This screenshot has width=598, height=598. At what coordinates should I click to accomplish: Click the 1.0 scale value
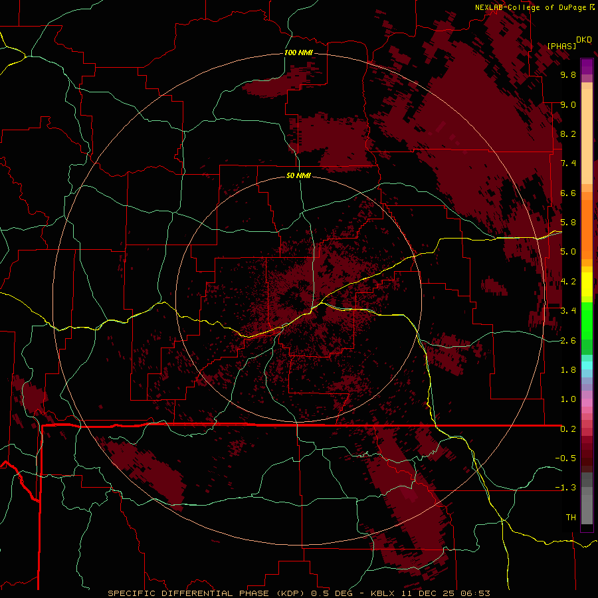tap(568, 399)
